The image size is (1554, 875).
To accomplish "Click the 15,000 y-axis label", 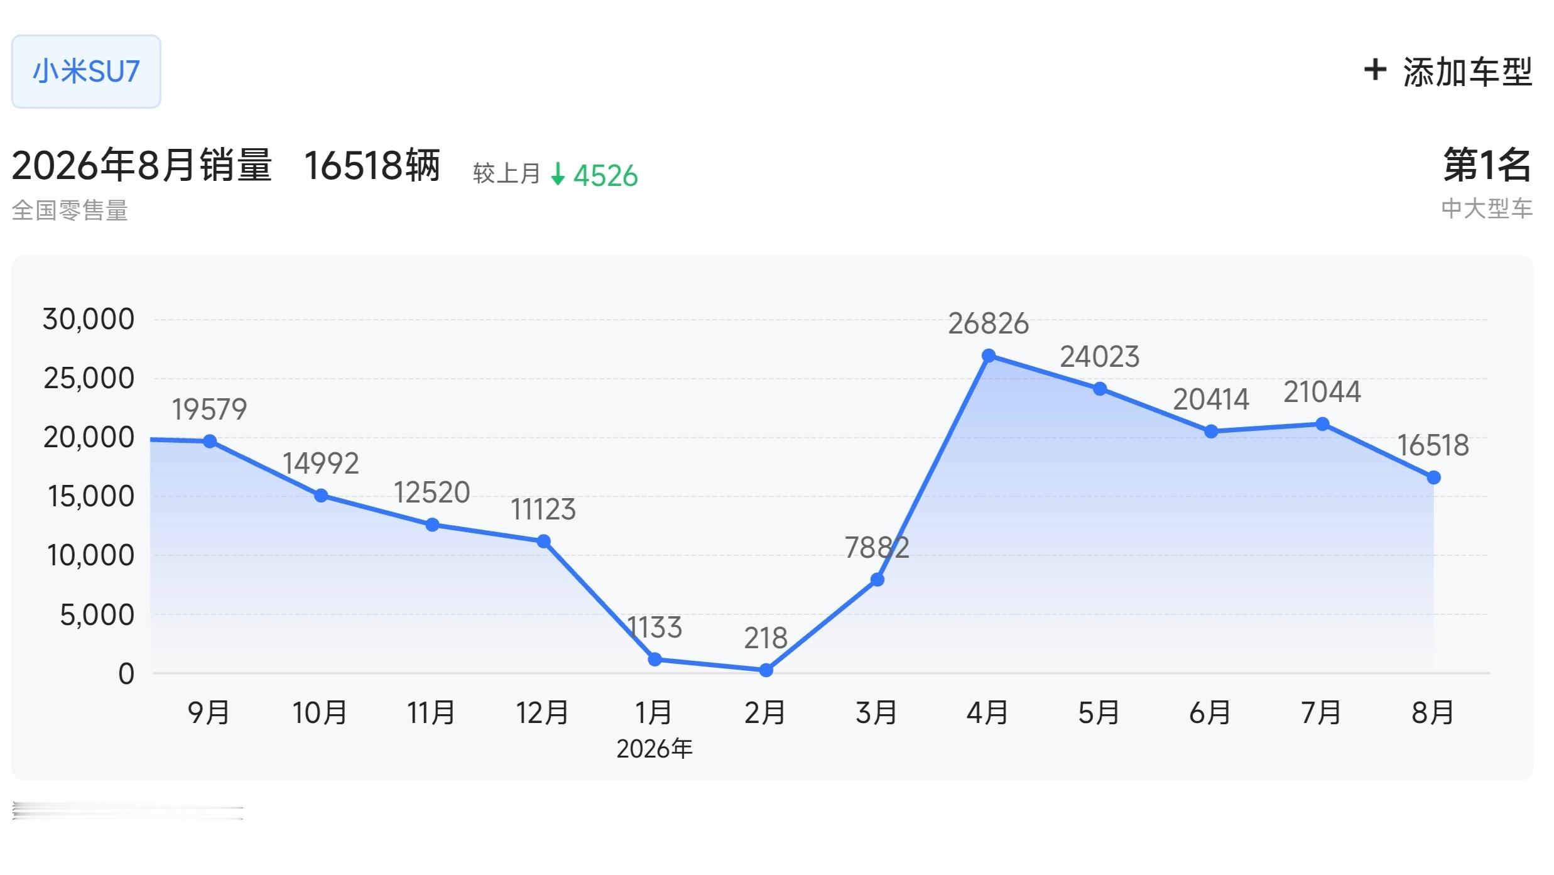I will 90,497.
